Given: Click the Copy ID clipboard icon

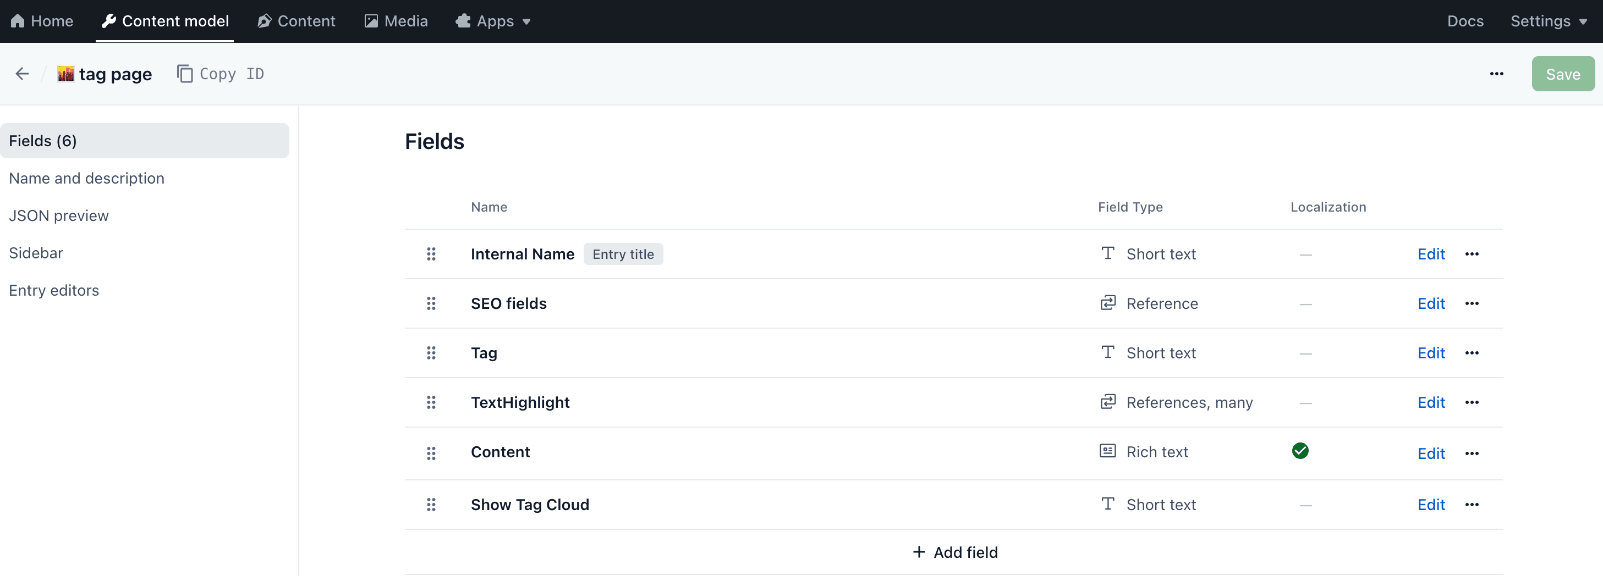Looking at the screenshot, I should pos(185,74).
